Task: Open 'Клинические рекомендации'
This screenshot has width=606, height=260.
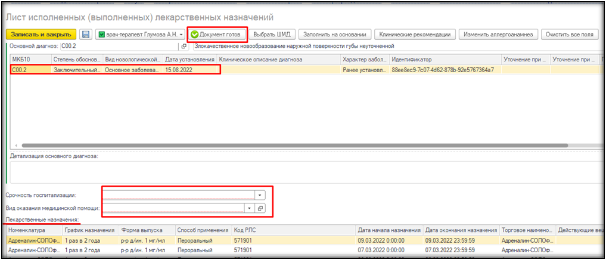Action: tap(416, 35)
